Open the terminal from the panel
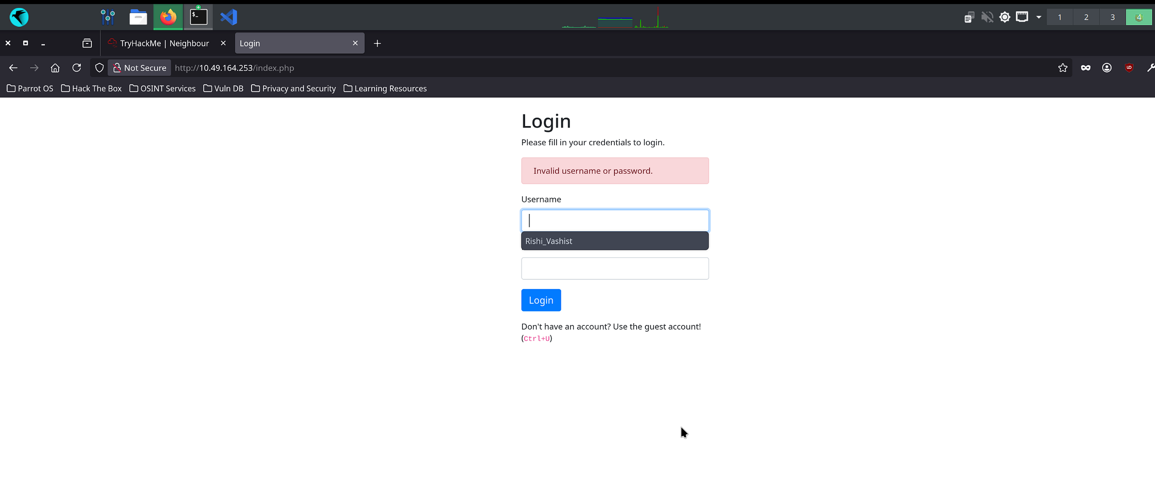The image size is (1155, 479). pyautogui.click(x=198, y=17)
